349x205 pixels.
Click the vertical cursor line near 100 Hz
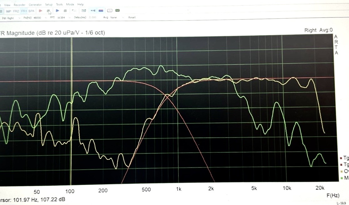coord(71,111)
